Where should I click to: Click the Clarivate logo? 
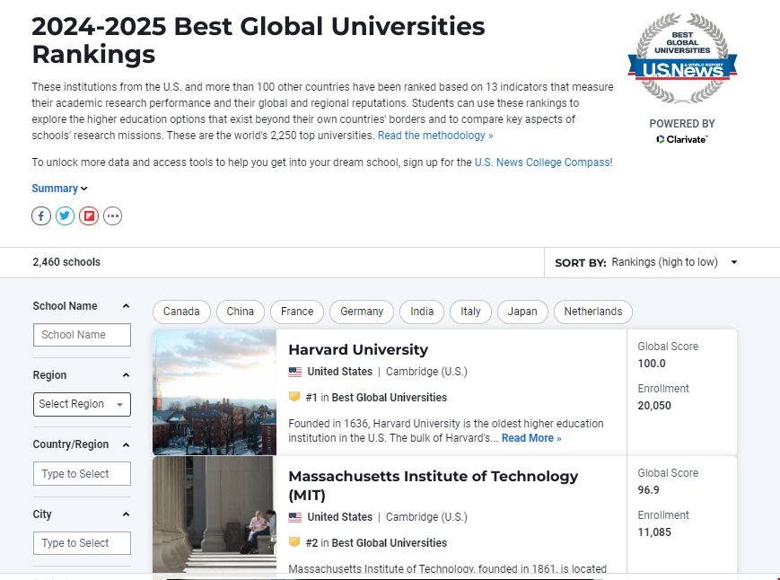[x=682, y=139]
